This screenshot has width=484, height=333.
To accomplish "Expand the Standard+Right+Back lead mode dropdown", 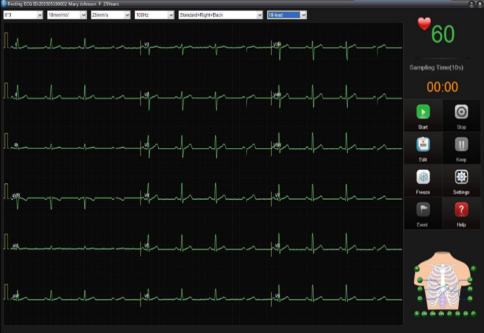I will pyautogui.click(x=220, y=14).
